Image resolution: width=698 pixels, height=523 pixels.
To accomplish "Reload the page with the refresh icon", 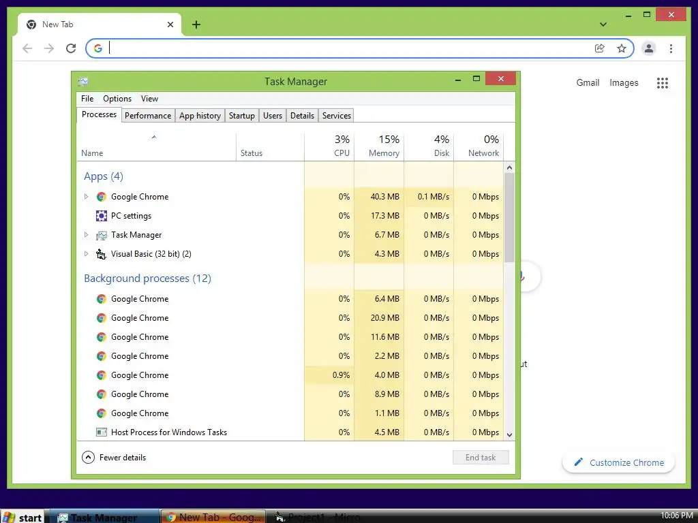I will pyautogui.click(x=71, y=48).
